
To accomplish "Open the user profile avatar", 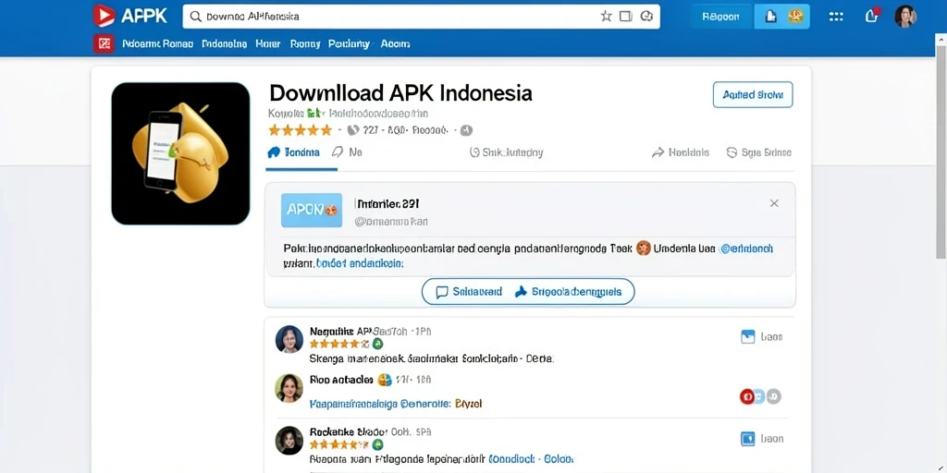I will (904, 17).
